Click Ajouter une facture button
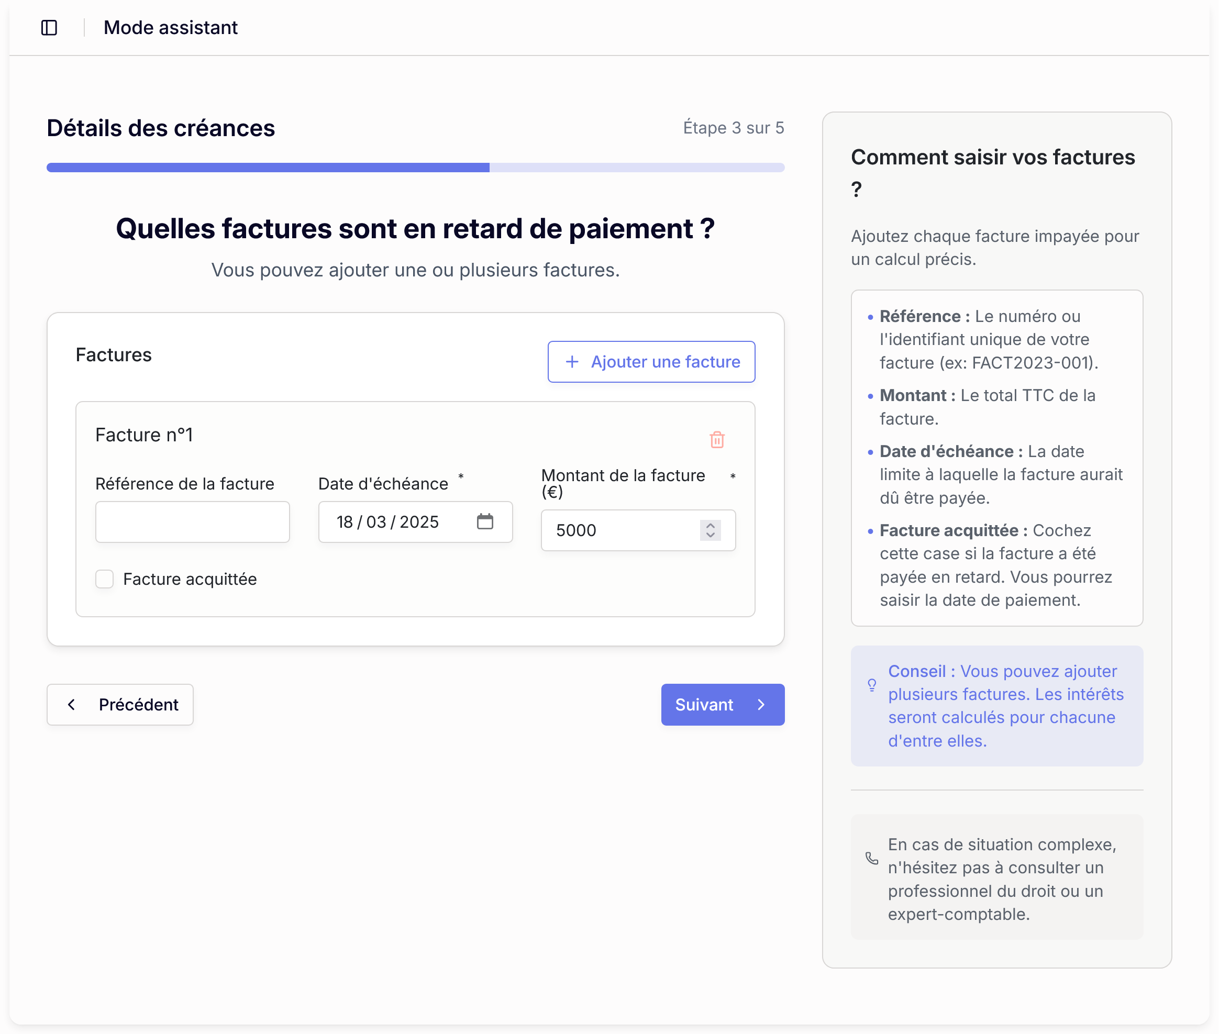 pyautogui.click(x=651, y=362)
